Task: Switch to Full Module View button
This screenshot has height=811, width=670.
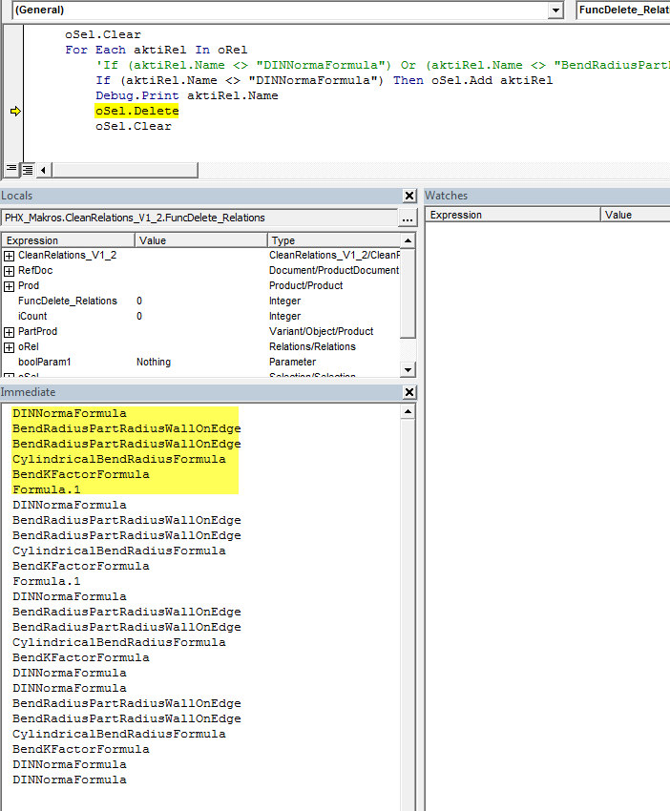Action: [x=28, y=169]
